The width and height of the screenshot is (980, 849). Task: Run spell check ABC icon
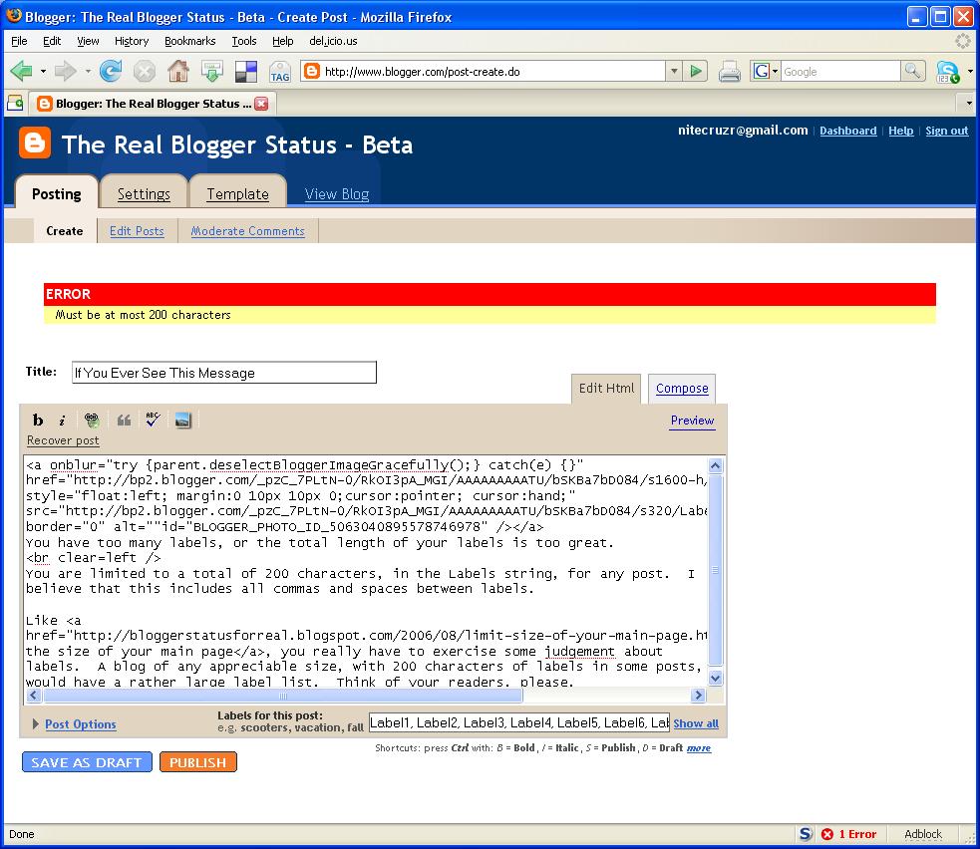[x=153, y=420]
